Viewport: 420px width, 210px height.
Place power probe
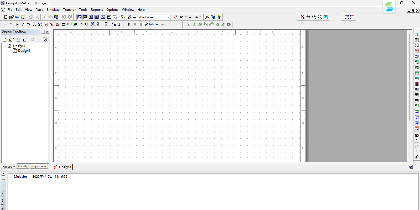pos(200,24)
